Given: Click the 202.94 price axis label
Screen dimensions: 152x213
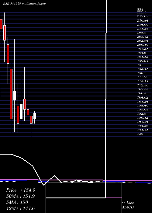Looking at the screenshot, I should click(x=143, y=40).
